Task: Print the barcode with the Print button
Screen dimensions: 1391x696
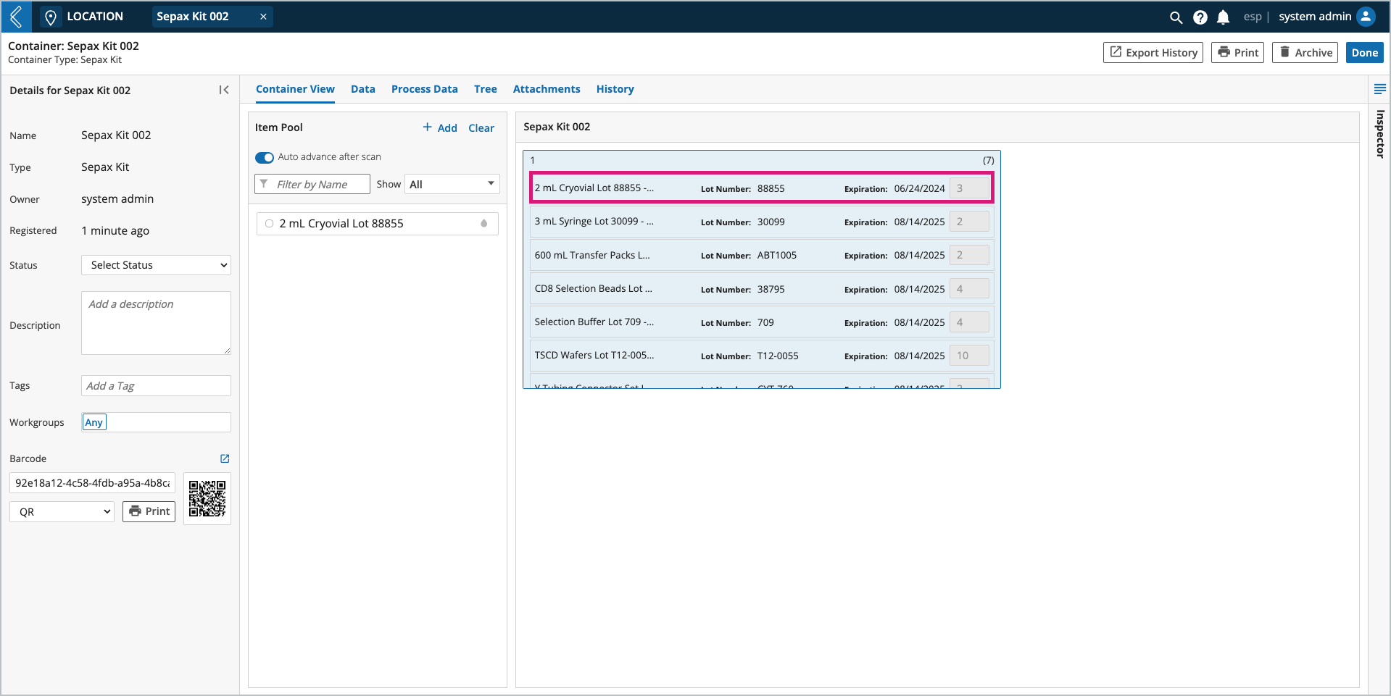Action: click(x=149, y=511)
